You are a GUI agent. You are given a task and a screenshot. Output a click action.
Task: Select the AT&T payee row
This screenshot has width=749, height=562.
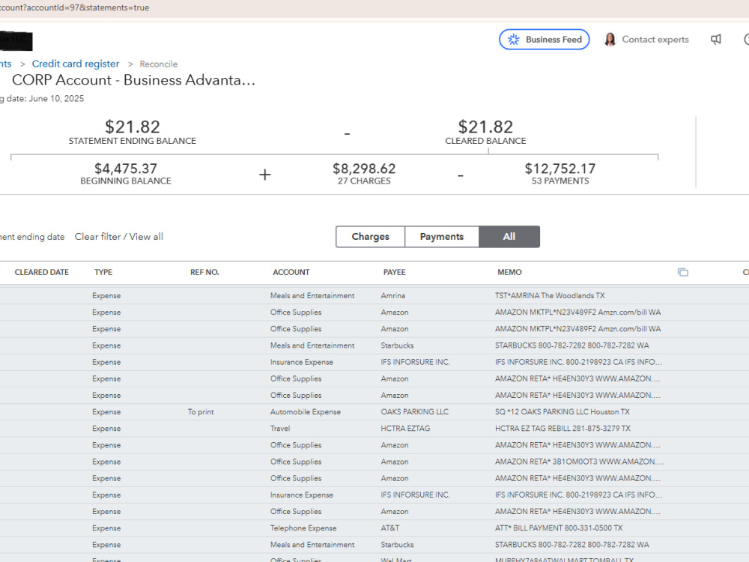click(389, 528)
